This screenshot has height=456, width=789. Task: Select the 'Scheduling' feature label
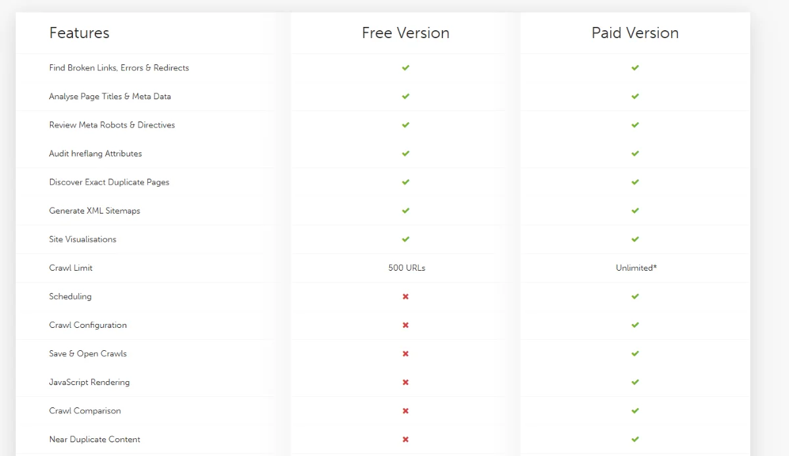[x=70, y=296]
